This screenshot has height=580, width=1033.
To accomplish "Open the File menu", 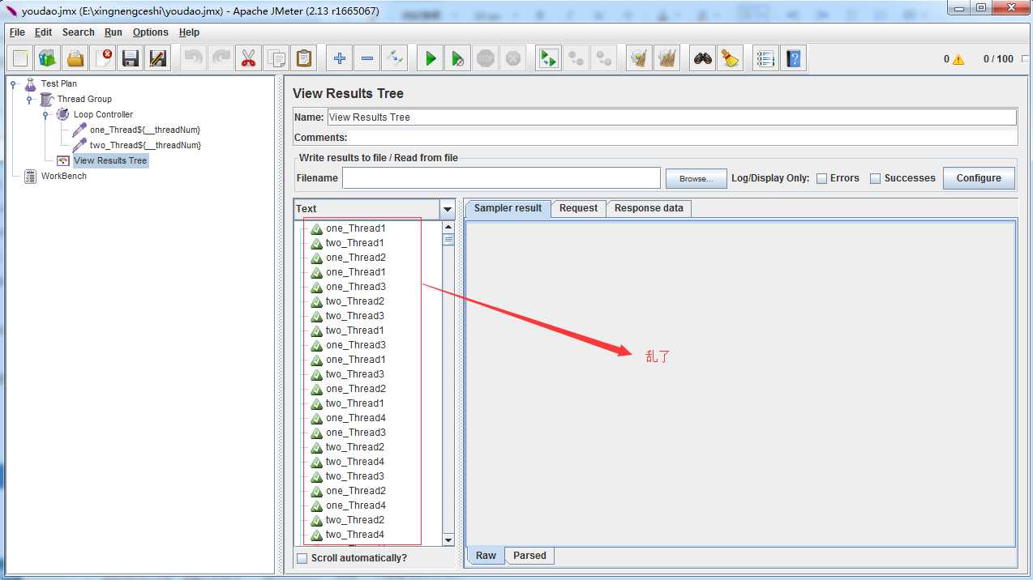I will click(17, 32).
